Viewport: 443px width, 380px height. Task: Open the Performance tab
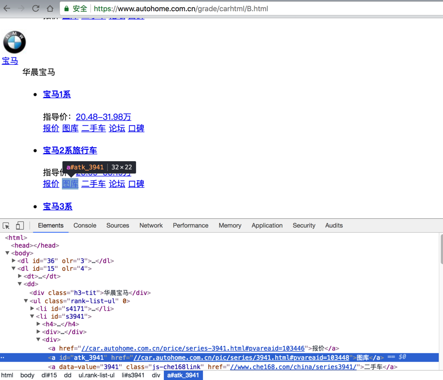coord(191,226)
